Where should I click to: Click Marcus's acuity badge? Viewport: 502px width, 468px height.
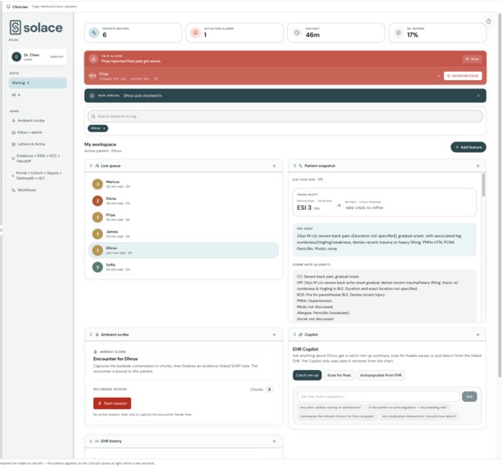click(x=97, y=184)
